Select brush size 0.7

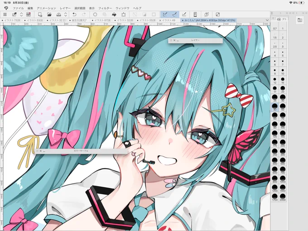(x=275, y=27)
